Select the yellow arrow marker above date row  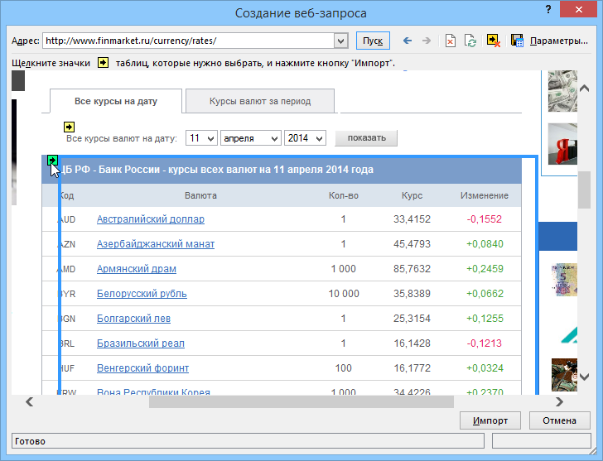click(x=70, y=127)
